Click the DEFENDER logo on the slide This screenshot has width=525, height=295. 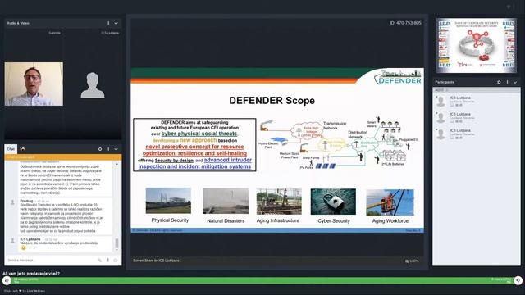397,77
